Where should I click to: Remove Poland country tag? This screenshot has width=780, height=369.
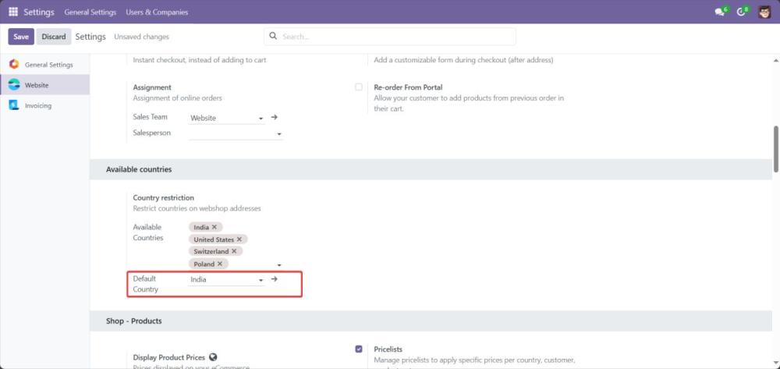220,264
